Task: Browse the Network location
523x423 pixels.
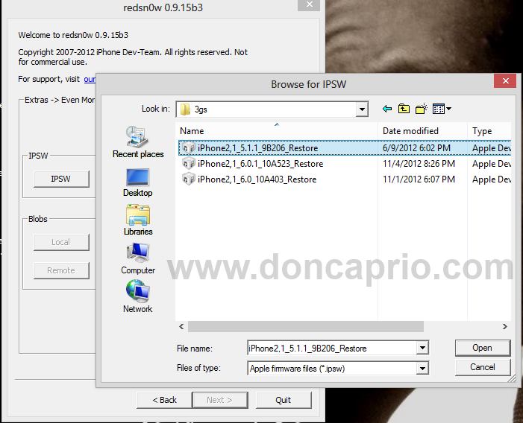Action: coord(138,296)
